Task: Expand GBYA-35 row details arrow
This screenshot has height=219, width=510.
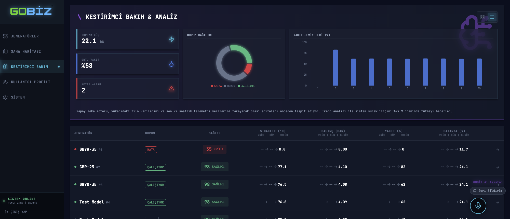Action: point(498,150)
